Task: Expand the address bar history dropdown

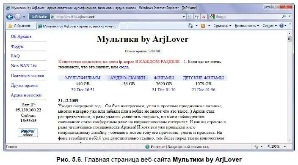Action: [184, 17]
